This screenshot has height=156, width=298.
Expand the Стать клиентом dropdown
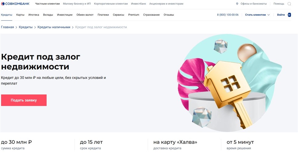pos(257,15)
